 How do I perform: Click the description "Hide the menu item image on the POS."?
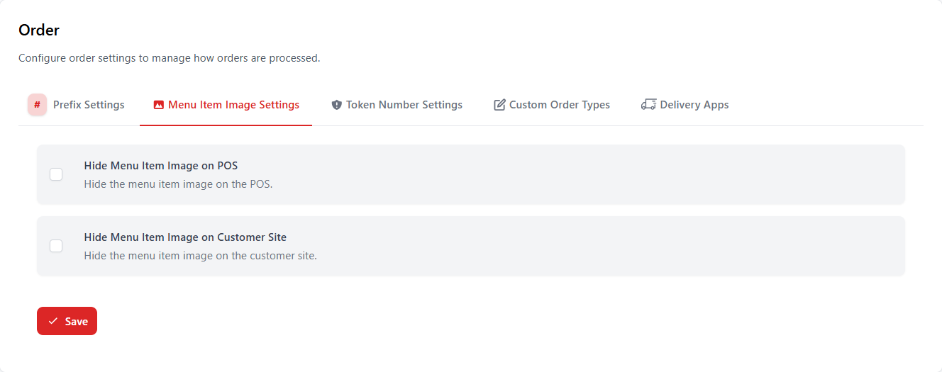tap(178, 184)
